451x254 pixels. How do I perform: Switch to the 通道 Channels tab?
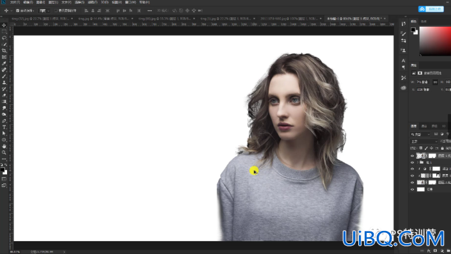[424, 126]
